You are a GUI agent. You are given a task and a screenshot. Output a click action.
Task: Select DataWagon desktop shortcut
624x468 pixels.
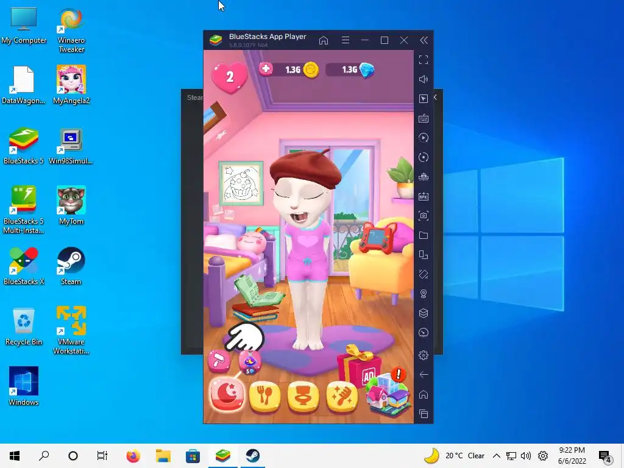coord(24,85)
